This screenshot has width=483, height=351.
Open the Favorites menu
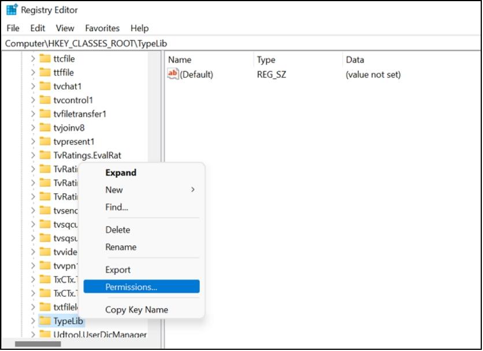click(x=102, y=28)
